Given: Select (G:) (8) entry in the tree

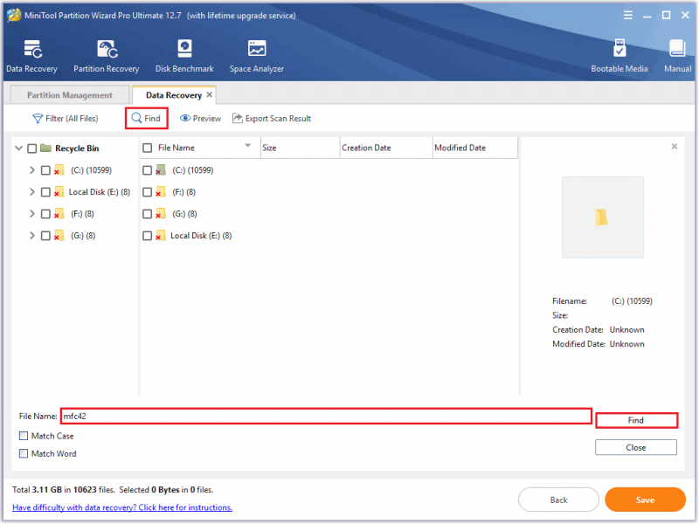Looking at the screenshot, I should tap(83, 236).
